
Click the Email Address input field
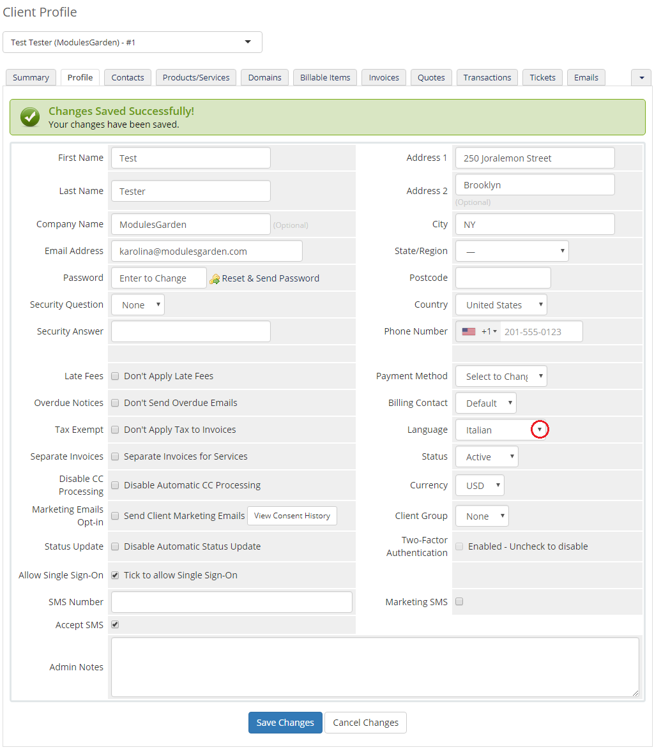207,252
